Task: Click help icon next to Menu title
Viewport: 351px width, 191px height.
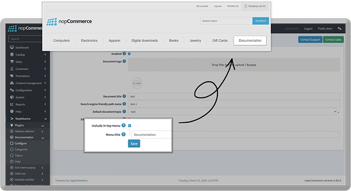Action: click(123, 134)
